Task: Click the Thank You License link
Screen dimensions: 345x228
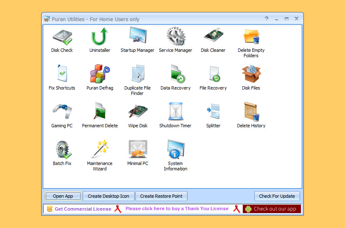Action: click(177, 209)
